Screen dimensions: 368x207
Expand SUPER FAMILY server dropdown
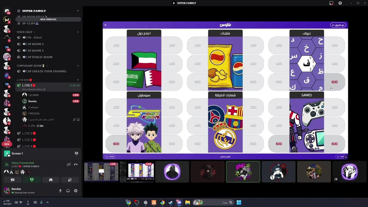[78, 11]
